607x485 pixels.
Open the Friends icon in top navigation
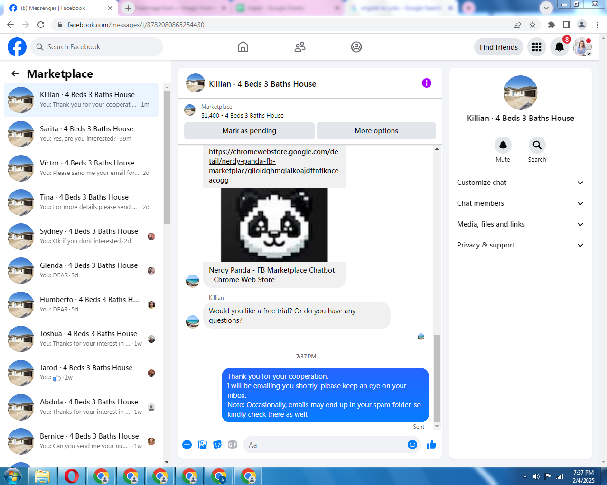point(300,47)
